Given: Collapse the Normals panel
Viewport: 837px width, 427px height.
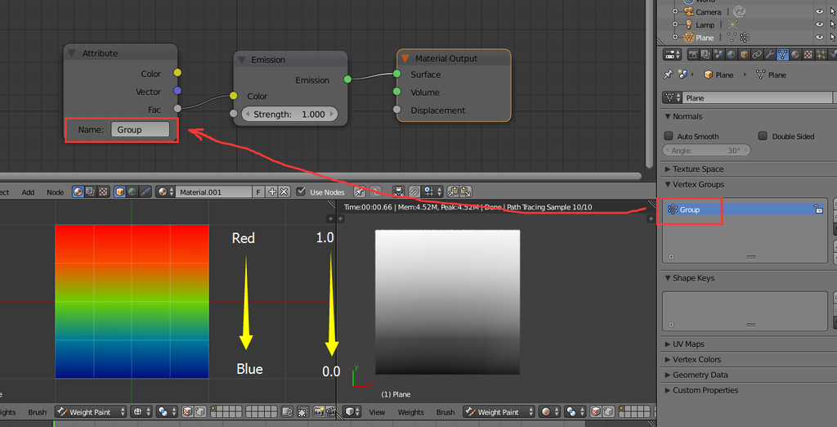Looking at the screenshot, I should [668, 116].
